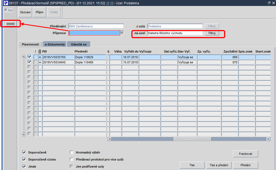
Task: Click the table's scroll up arrow
Action: click(24, 56)
